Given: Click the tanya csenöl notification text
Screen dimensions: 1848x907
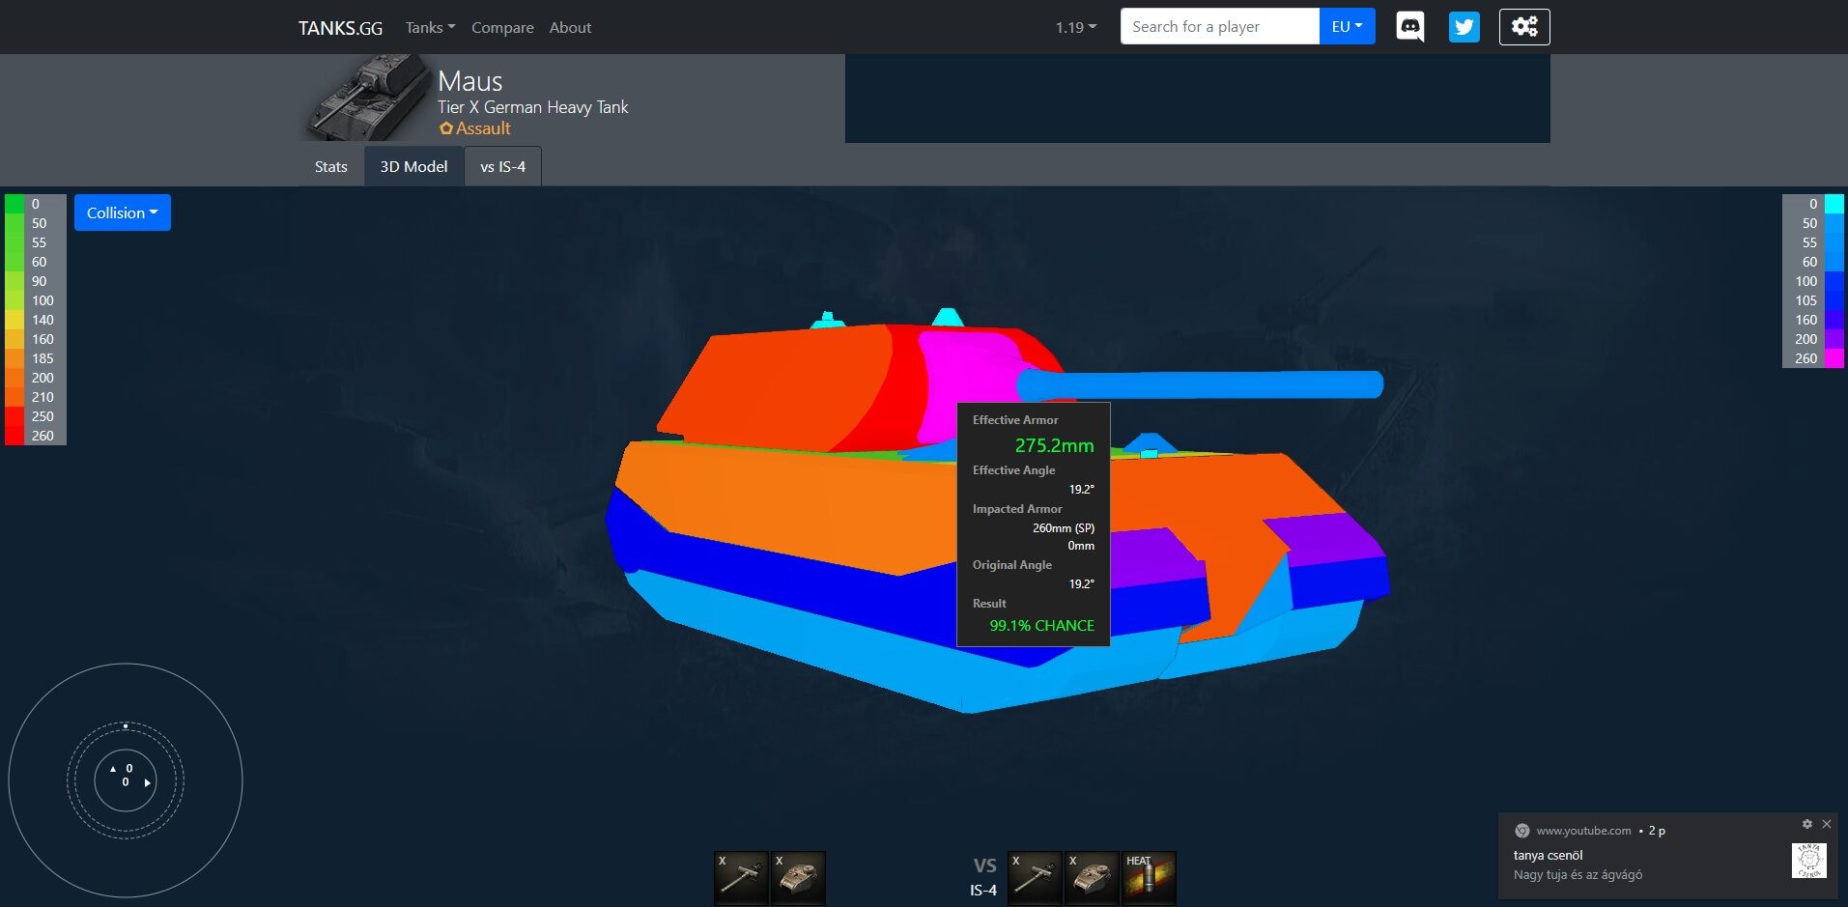Looking at the screenshot, I should tap(1549, 855).
